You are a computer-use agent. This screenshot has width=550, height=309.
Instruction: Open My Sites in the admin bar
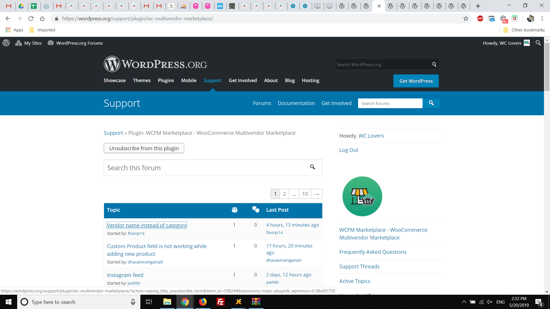29,43
